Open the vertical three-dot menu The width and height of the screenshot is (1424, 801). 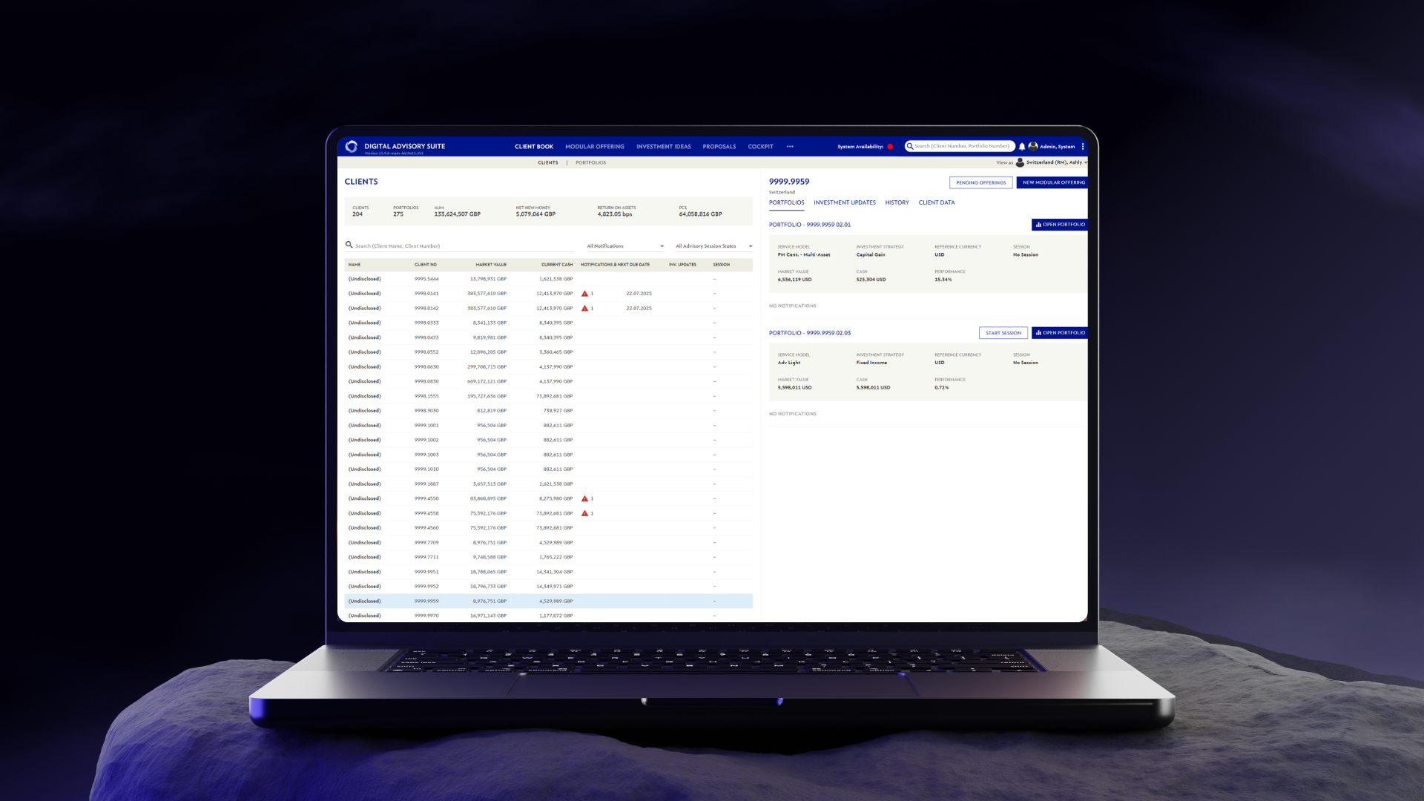click(x=1083, y=146)
